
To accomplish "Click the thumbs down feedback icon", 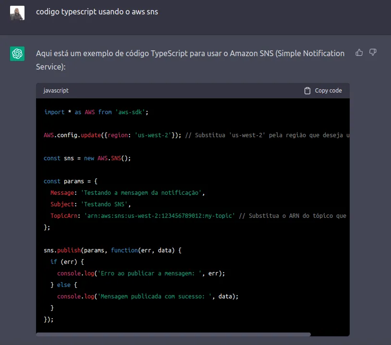I will (x=373, y=53).
